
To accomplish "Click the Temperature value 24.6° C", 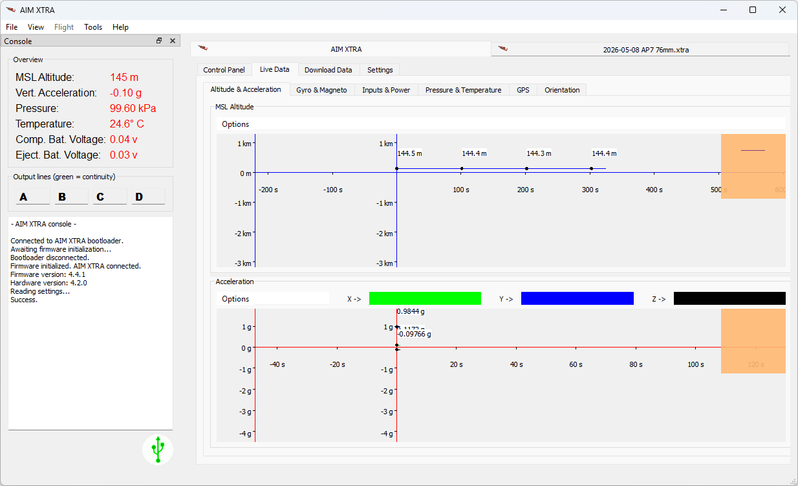I will tap(127, 124).
